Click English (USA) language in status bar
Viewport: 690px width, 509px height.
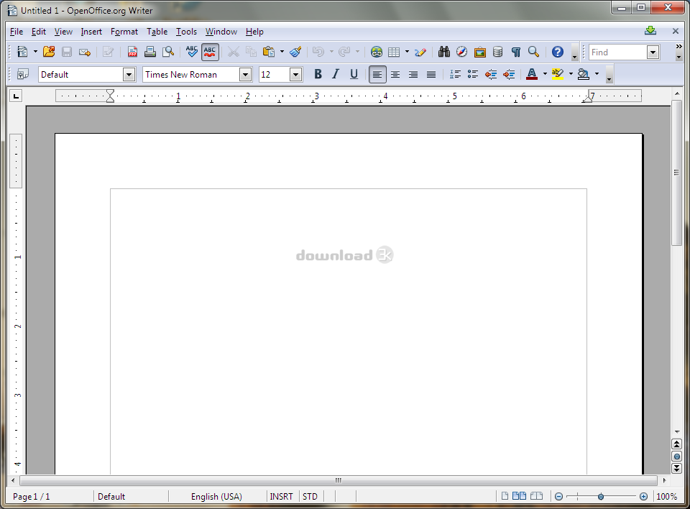point(216,496)
